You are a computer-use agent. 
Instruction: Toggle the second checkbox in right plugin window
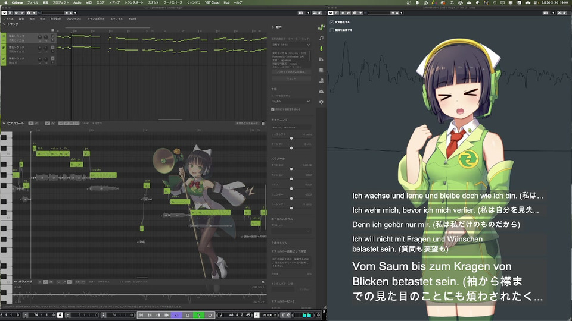pyautogui.click(x=332, y=30)
